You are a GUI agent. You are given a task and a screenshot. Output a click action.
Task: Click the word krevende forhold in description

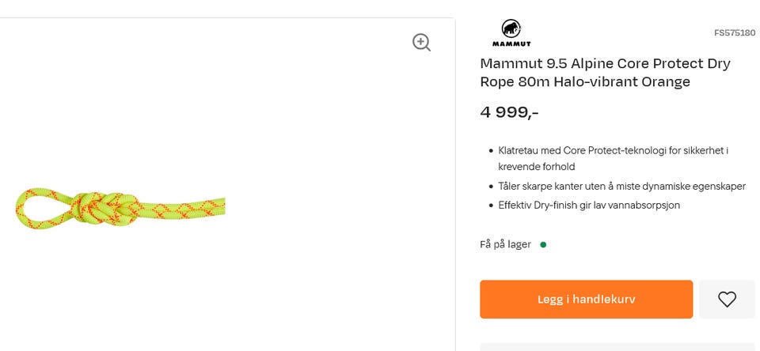pos(536,167)
